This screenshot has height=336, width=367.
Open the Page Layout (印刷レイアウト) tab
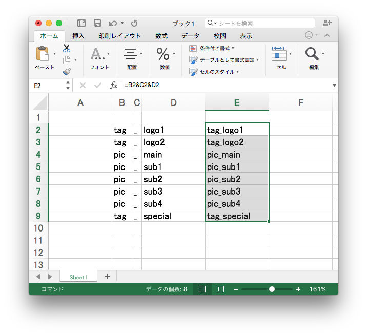click(x=119, y=36)
